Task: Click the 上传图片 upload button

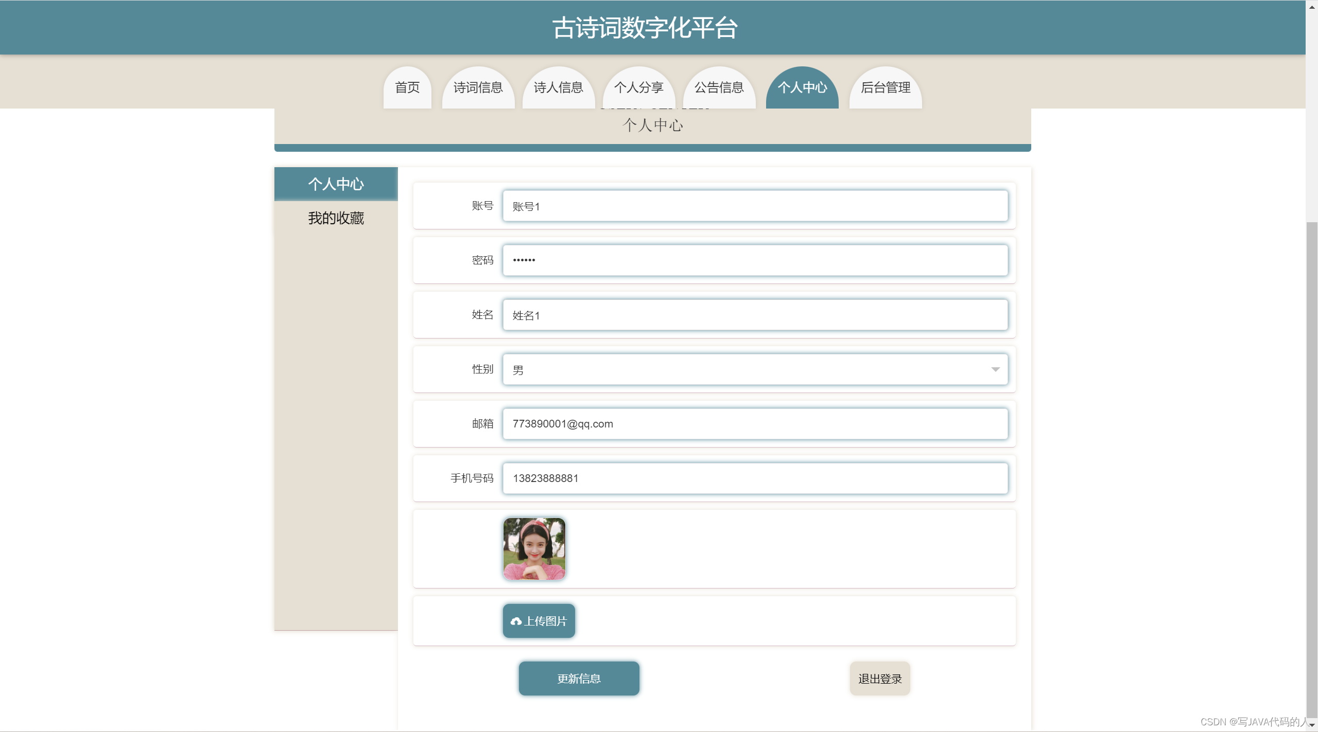Action: 539,620
